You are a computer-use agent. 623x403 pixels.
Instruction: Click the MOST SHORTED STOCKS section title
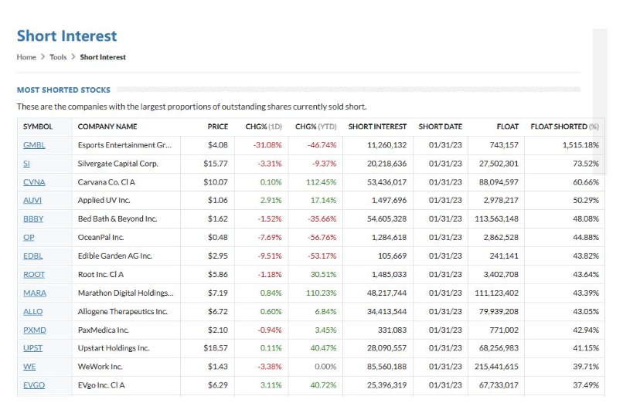[63, 90]
